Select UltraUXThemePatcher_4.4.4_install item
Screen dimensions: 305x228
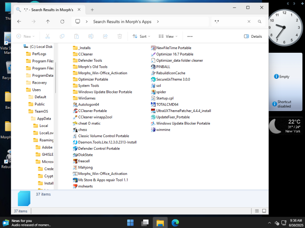pyautogui.click(x=181, y=111)
